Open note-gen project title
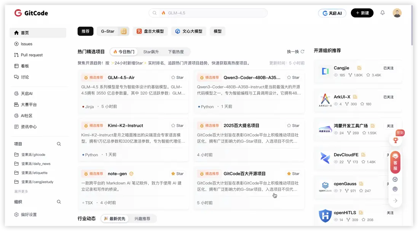Viewport: 418px width, 231px height. 117,173
